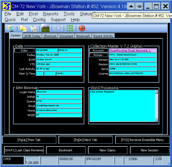Click the roll-up arrow in the title bar
The height and width of the screenshot is (167, 172).
coord(131,6)
